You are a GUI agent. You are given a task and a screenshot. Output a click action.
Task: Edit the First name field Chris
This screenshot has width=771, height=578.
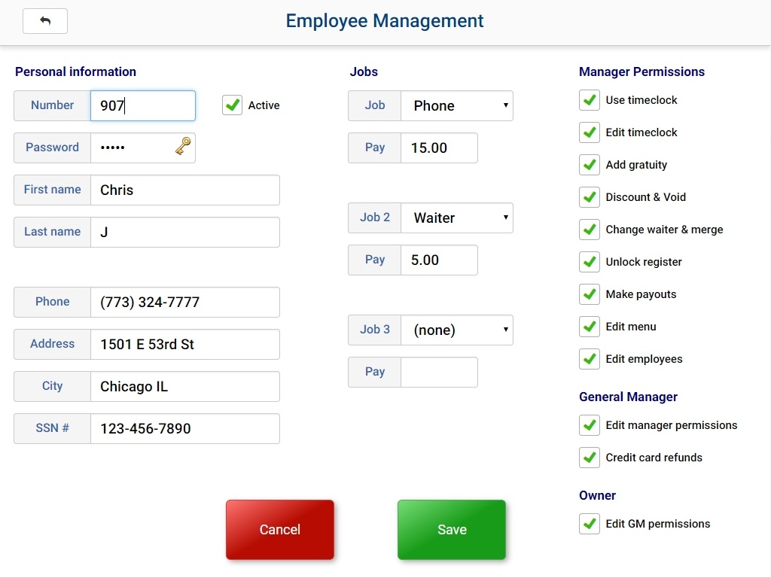[185, 190]
